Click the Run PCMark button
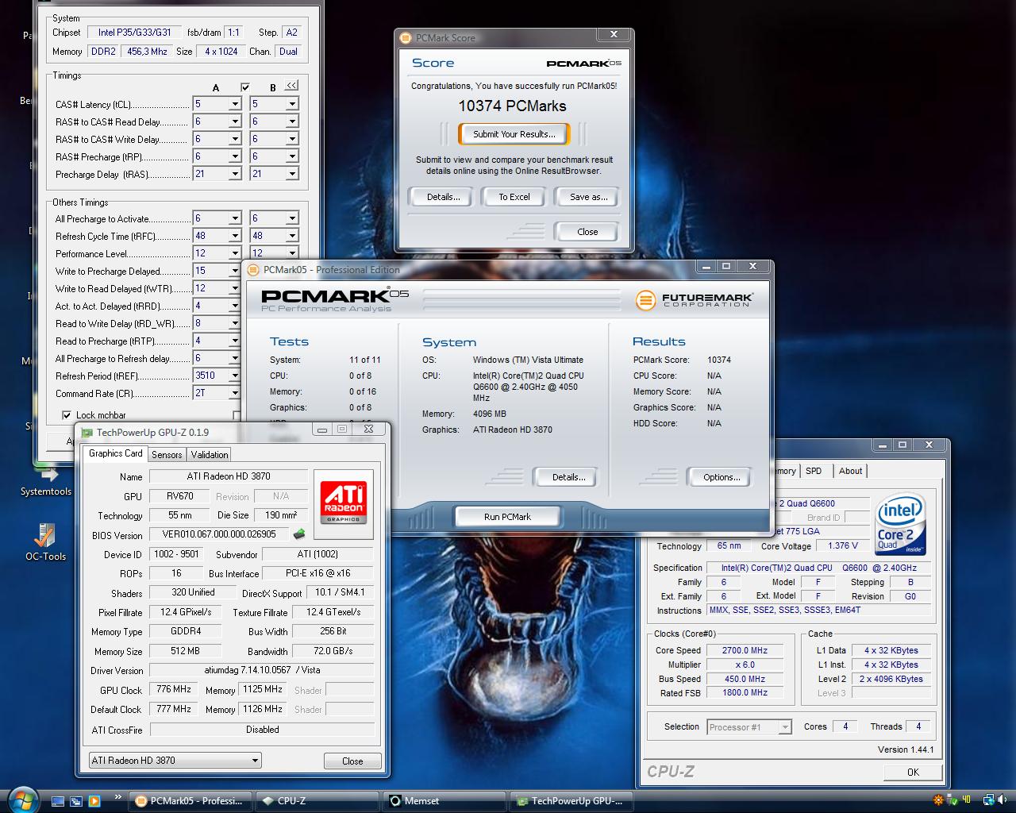This screenshot has width=1016, height=813. tap(507, 517)
